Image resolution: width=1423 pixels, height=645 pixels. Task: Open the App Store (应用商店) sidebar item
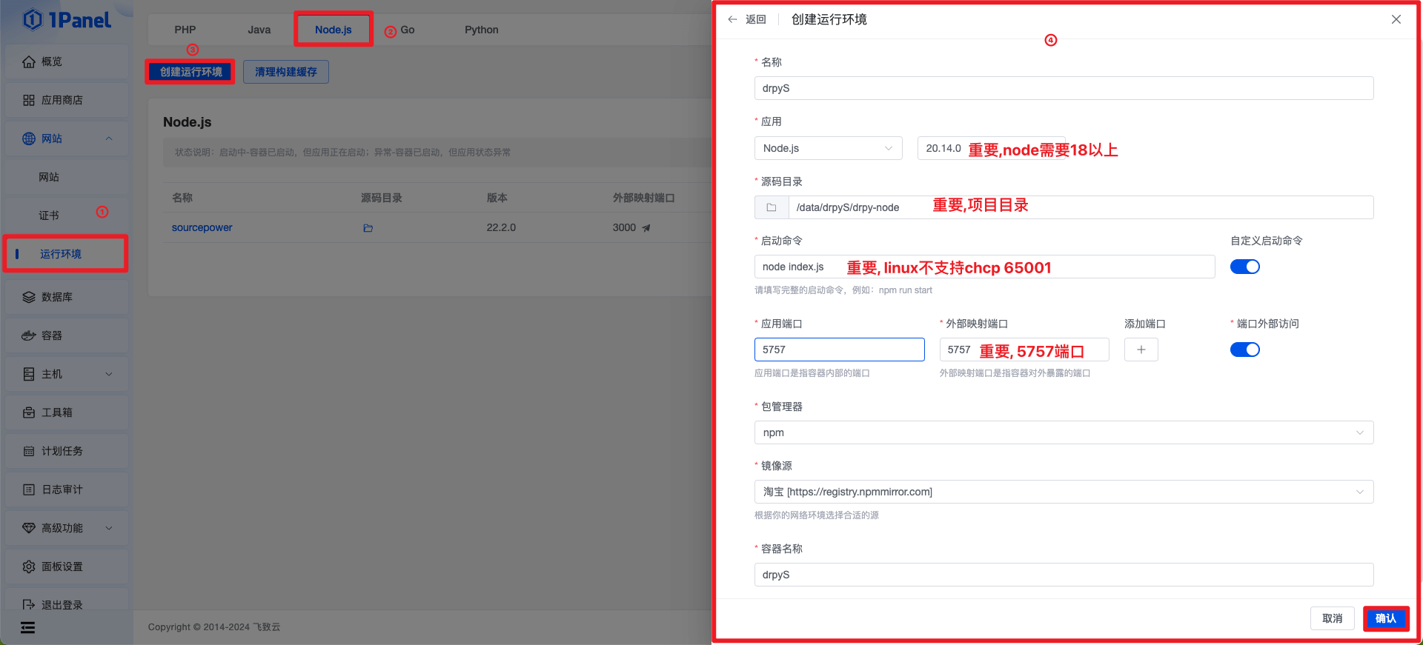coord(62,100)
